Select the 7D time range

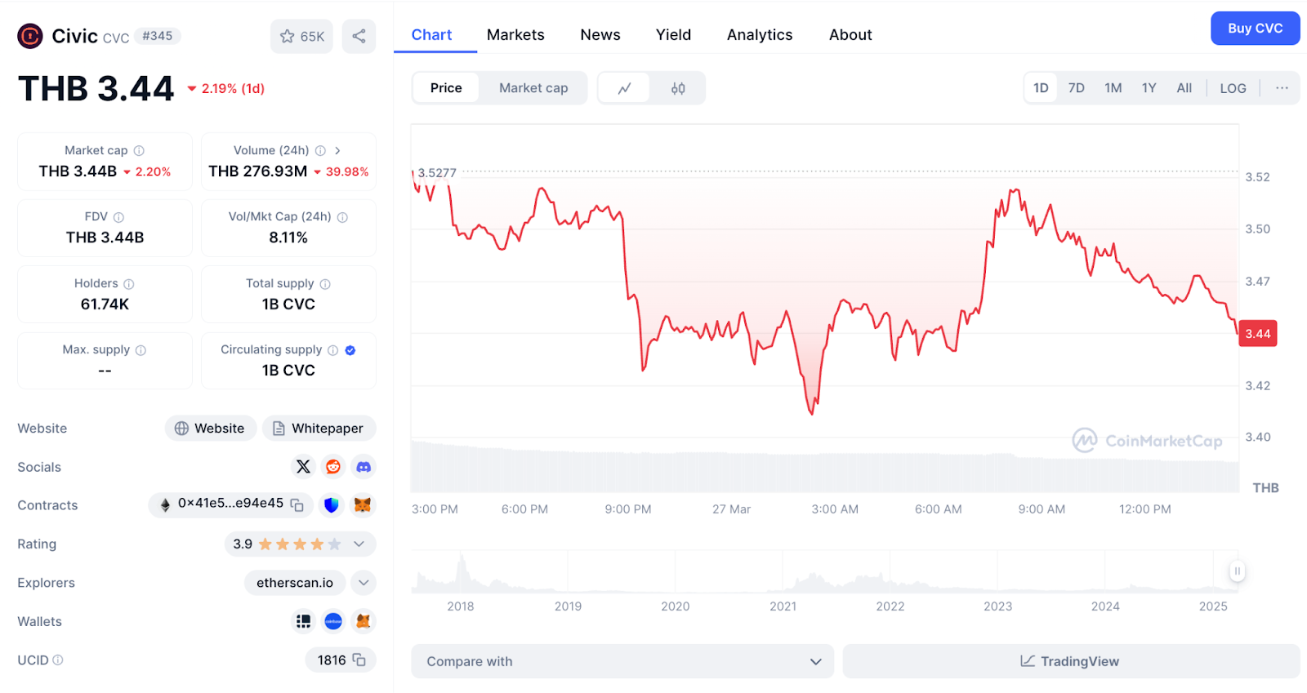[1076, 88]
